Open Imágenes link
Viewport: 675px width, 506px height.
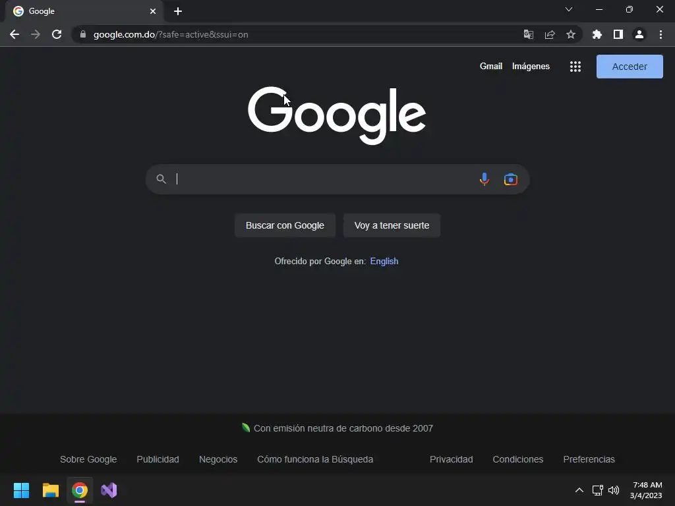(x=531, y=67)
